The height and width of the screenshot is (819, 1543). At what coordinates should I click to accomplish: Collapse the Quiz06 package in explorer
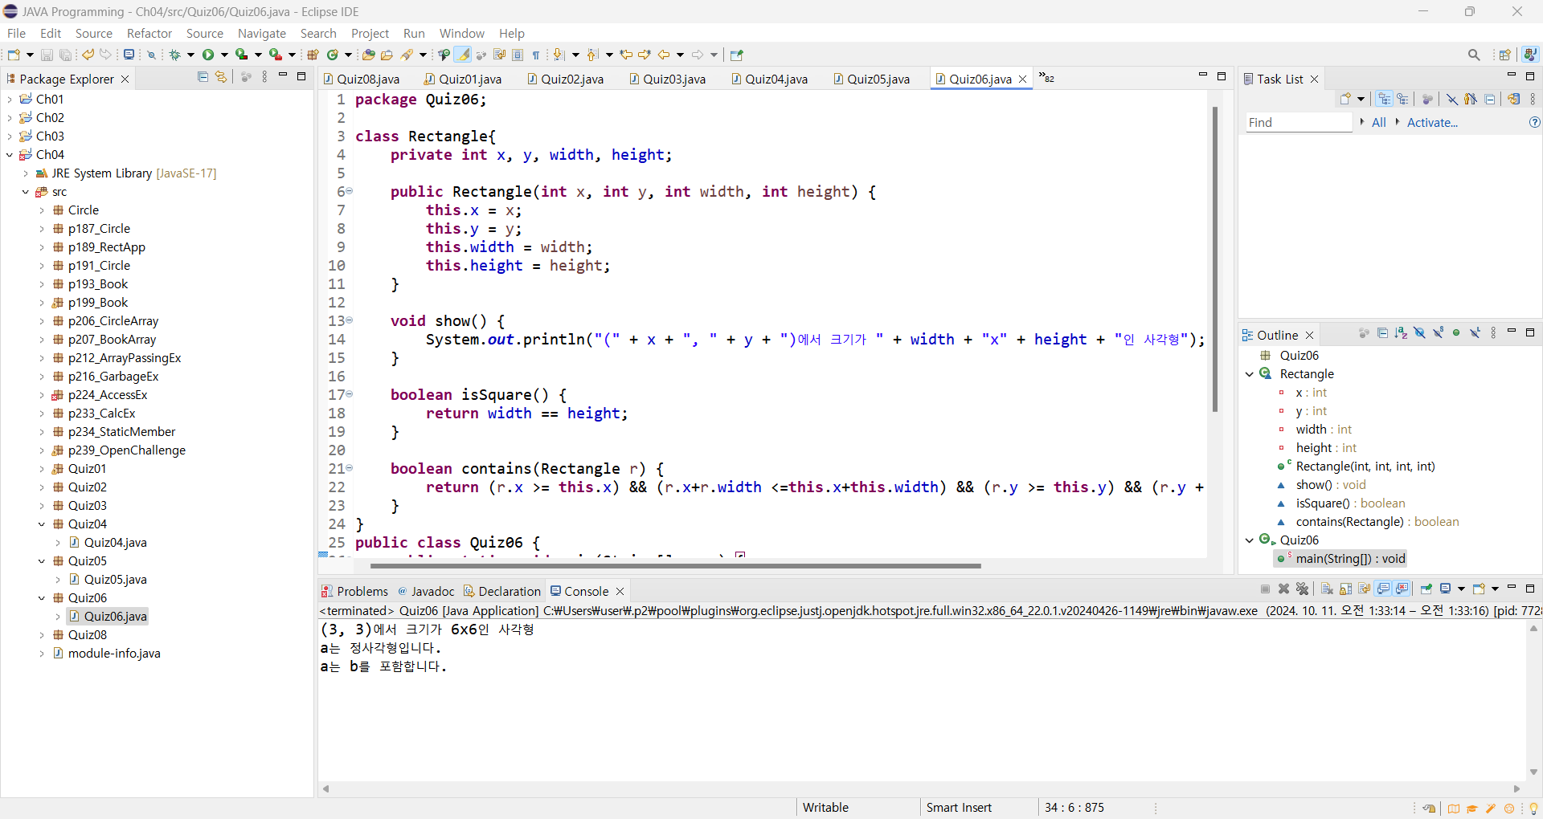coord(42,597)
